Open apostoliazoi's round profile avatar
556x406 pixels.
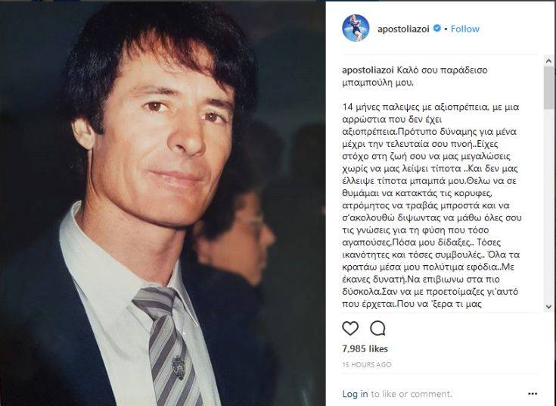pos(356,28)
